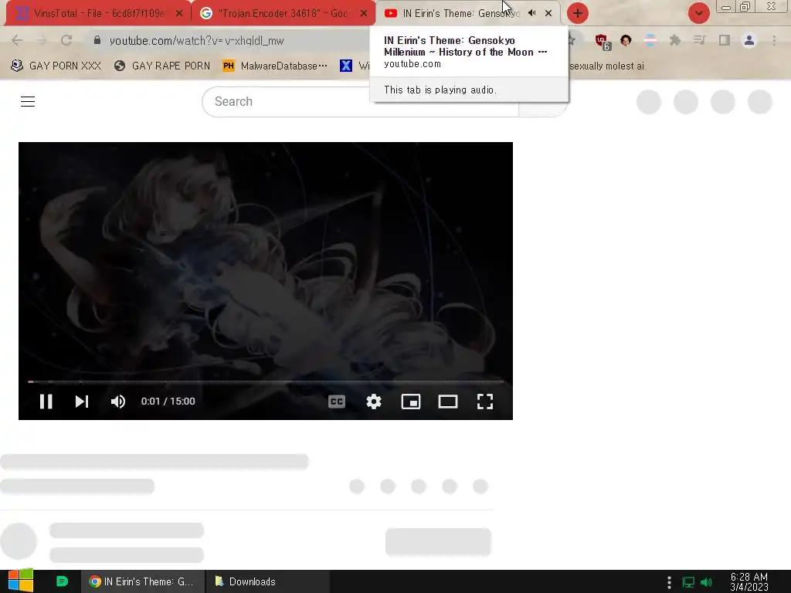Open the system volume tray icon

pos(707,582)
